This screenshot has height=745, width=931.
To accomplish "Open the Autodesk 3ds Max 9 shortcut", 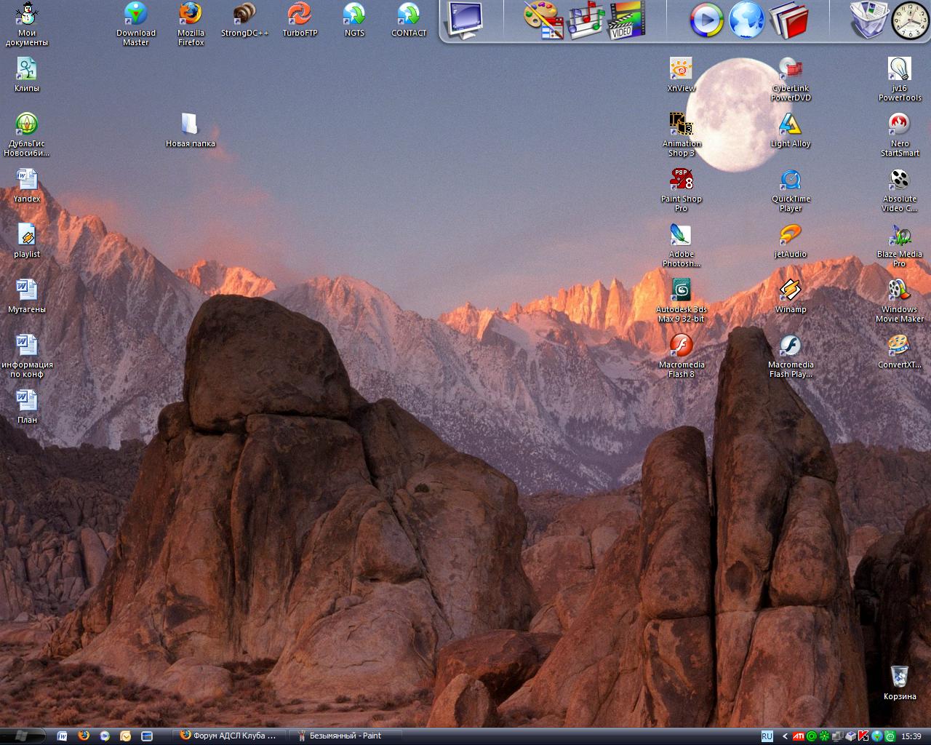I will [x=681, y=291].
